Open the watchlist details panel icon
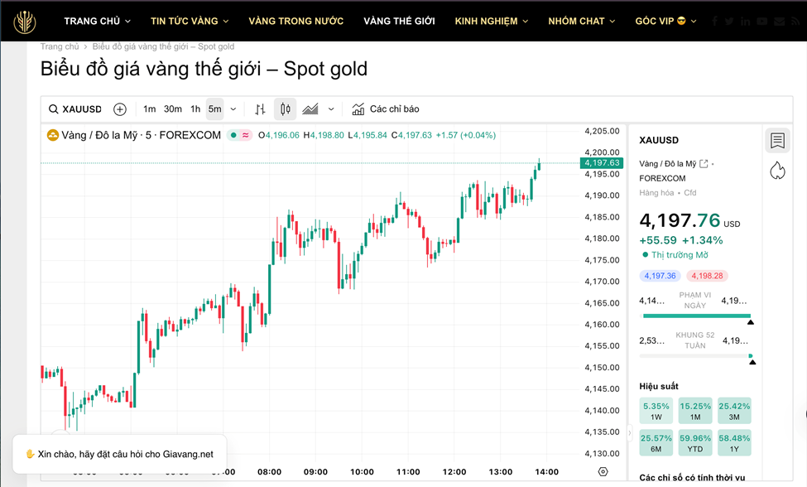The height and width of the screenshot is (487, 807). (777, 141)
